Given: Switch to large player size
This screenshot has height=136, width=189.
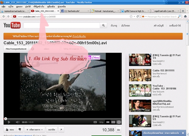Looking at the screenshot, I should (113, 122).
